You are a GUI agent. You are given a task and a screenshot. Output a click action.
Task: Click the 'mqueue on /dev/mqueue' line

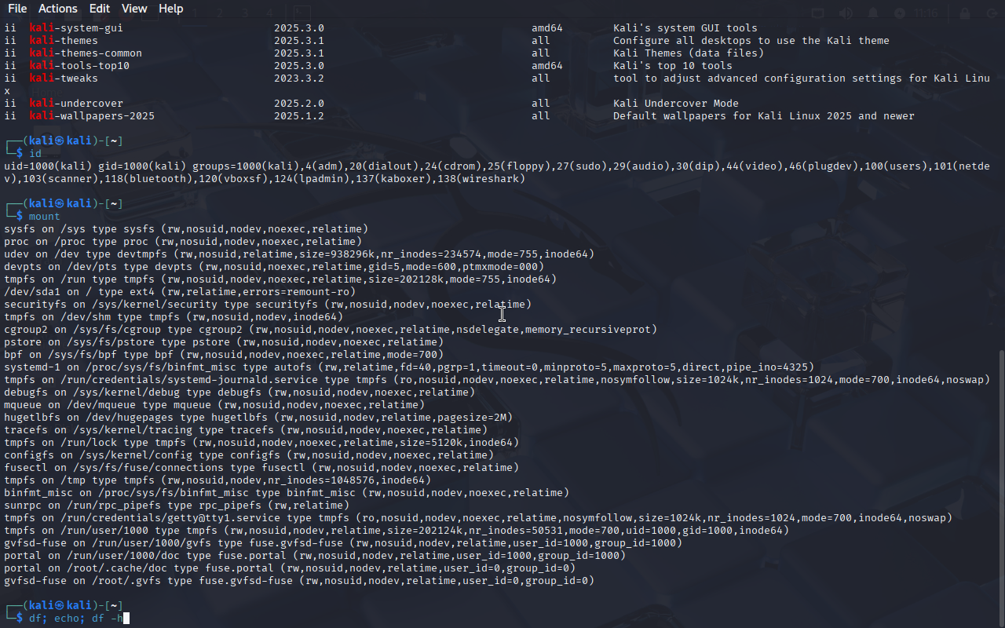pyautogui.click(x=214, y=405)
